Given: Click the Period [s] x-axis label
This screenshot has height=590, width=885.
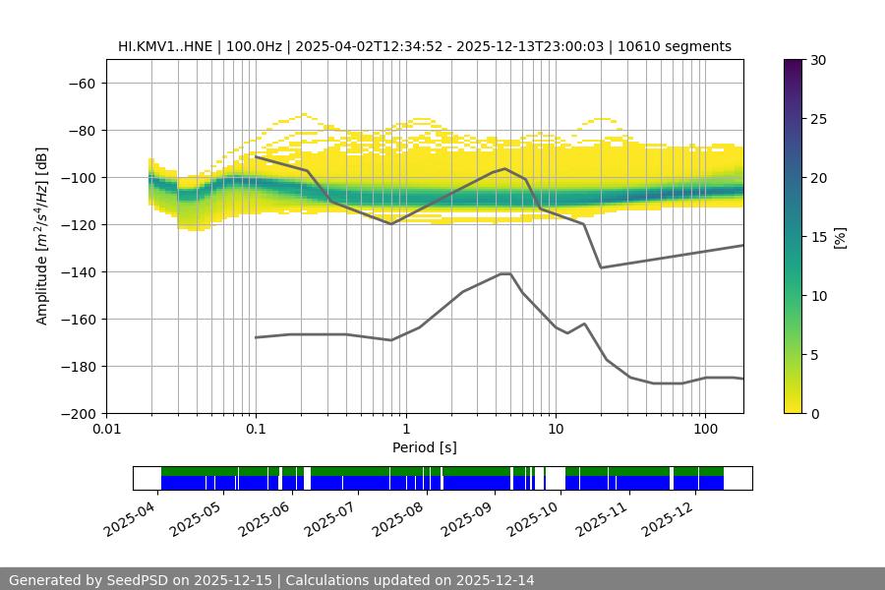Looking at the screenshot, I should pos(424,447).
